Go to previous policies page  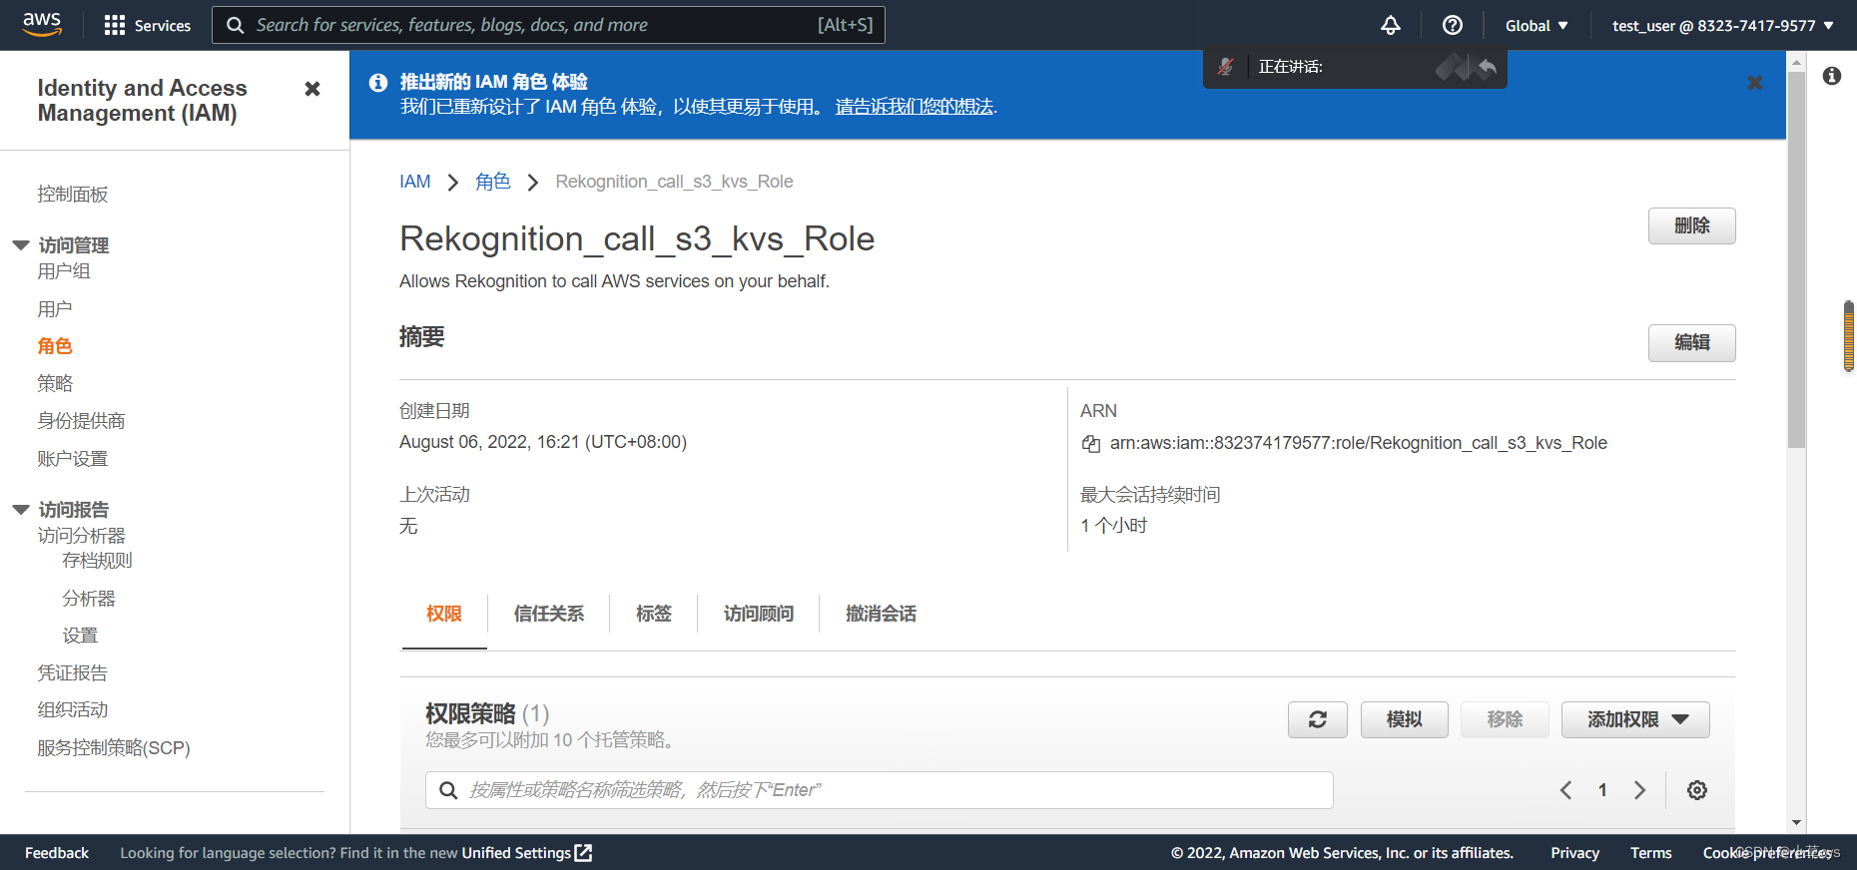point(1565,790)
